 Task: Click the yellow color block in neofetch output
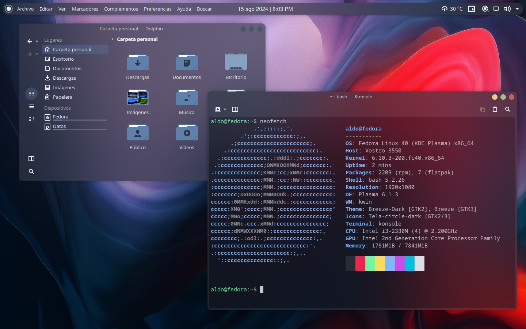click(x=380, y=264)
